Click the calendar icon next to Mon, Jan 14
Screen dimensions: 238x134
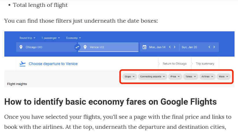pyautogui.click(x=145, y=47)
